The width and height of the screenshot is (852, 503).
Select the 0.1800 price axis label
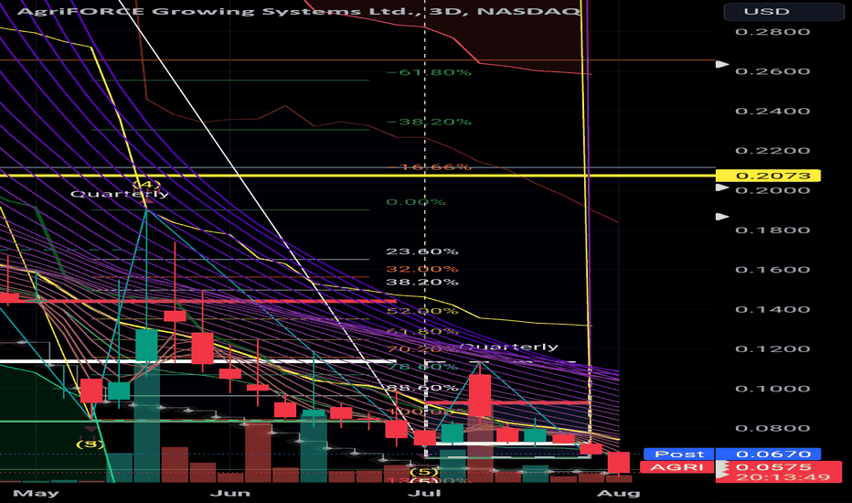click(772, 230)
